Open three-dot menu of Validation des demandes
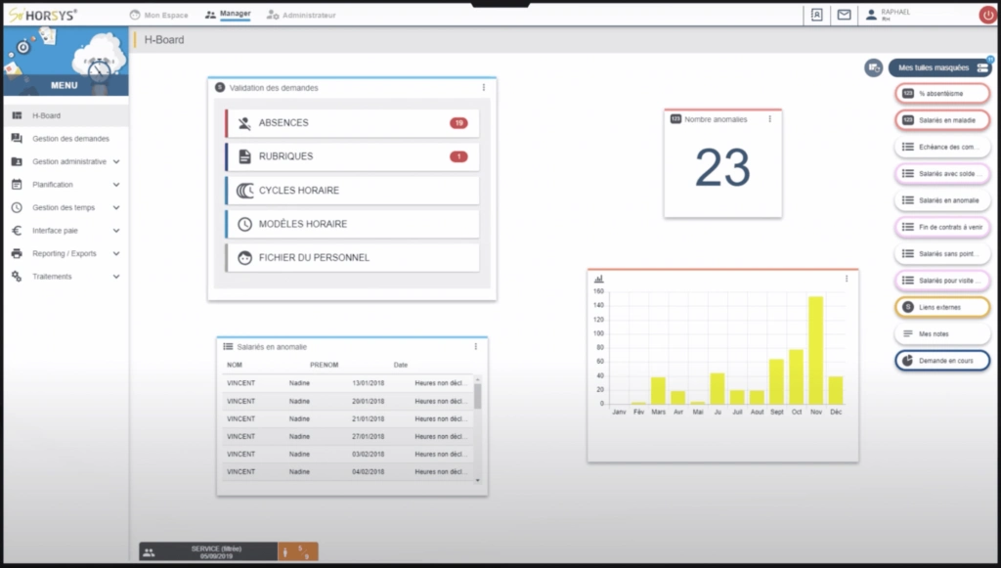Image resolution: width=1001 pixels, height=568 pixels. coord(483,88)
